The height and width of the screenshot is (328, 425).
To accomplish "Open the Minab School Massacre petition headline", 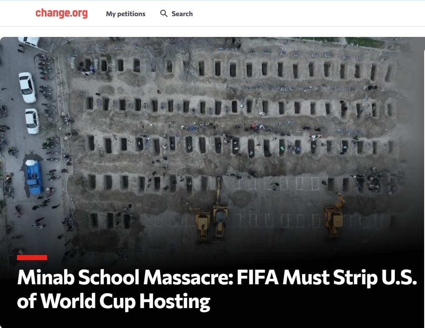I will pos(217,289).
